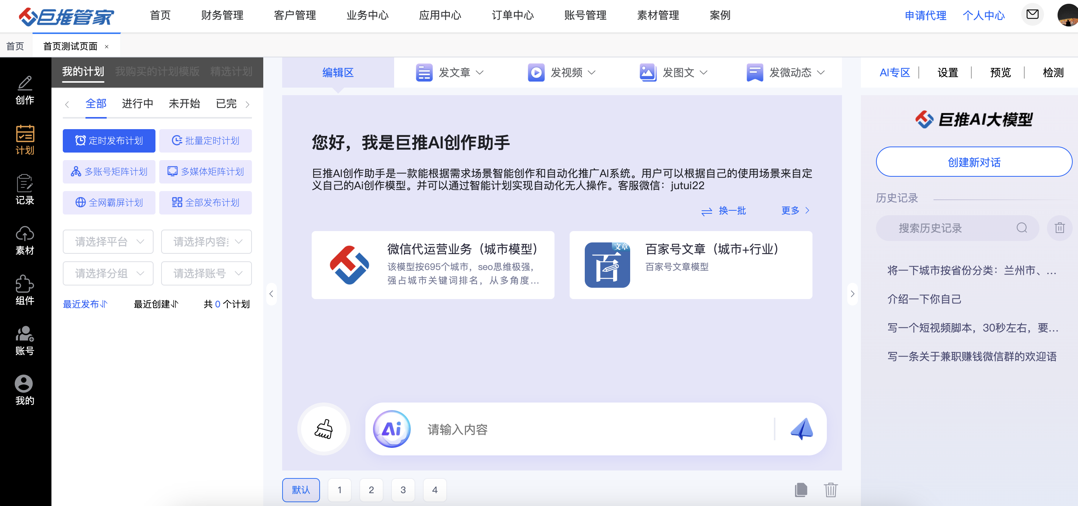Click the broom clear-chat icon

(x=323, y=429)
